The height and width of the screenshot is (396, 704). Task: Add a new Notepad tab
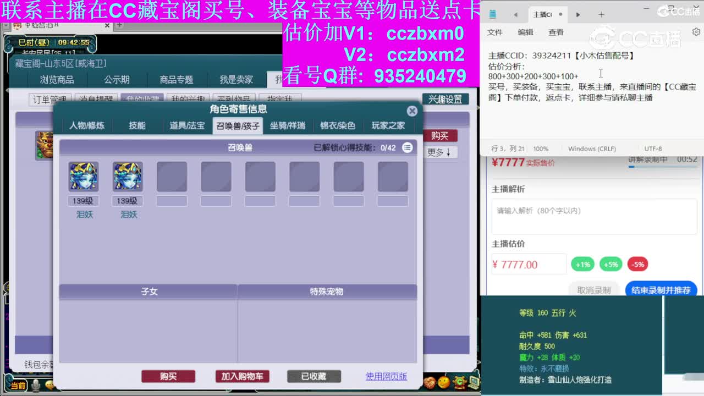[x=601, y=14]
